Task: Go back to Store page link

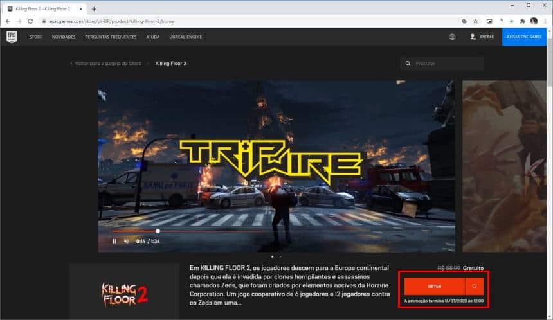Action: tap(106, 64)
